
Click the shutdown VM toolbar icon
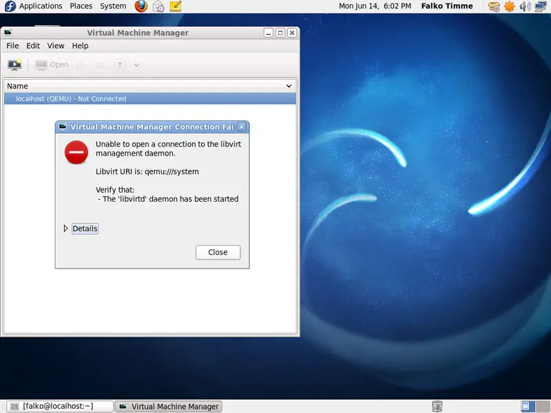tap(119, 65)
